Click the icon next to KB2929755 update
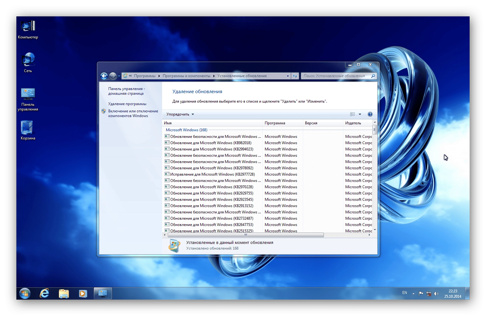486x316 pixels. tap(167, 193)
